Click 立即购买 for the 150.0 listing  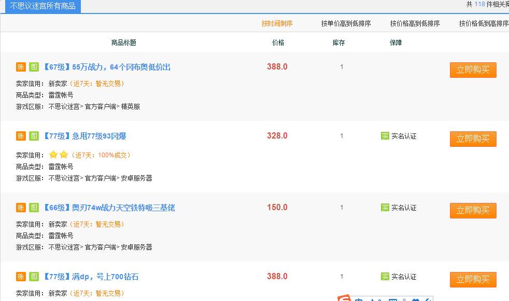pos(473,210)
